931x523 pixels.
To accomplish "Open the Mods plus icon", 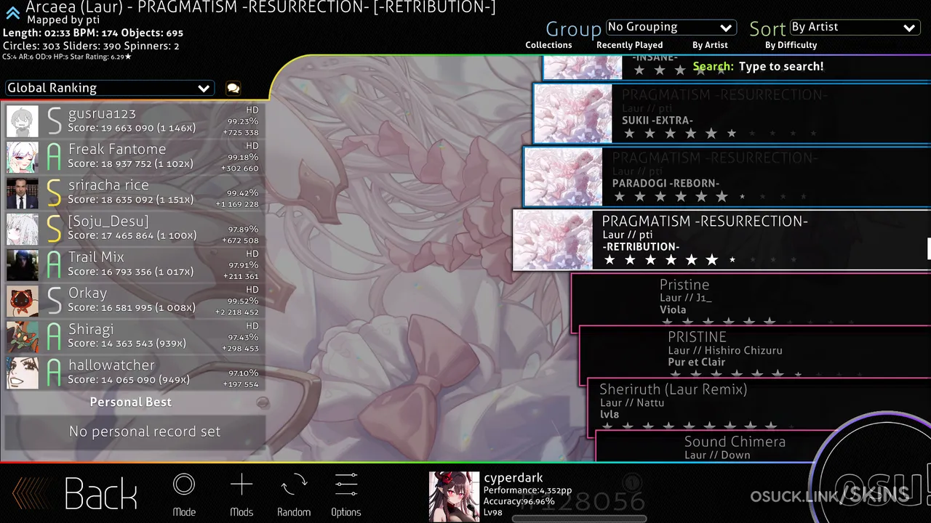I will coord(241,485).
